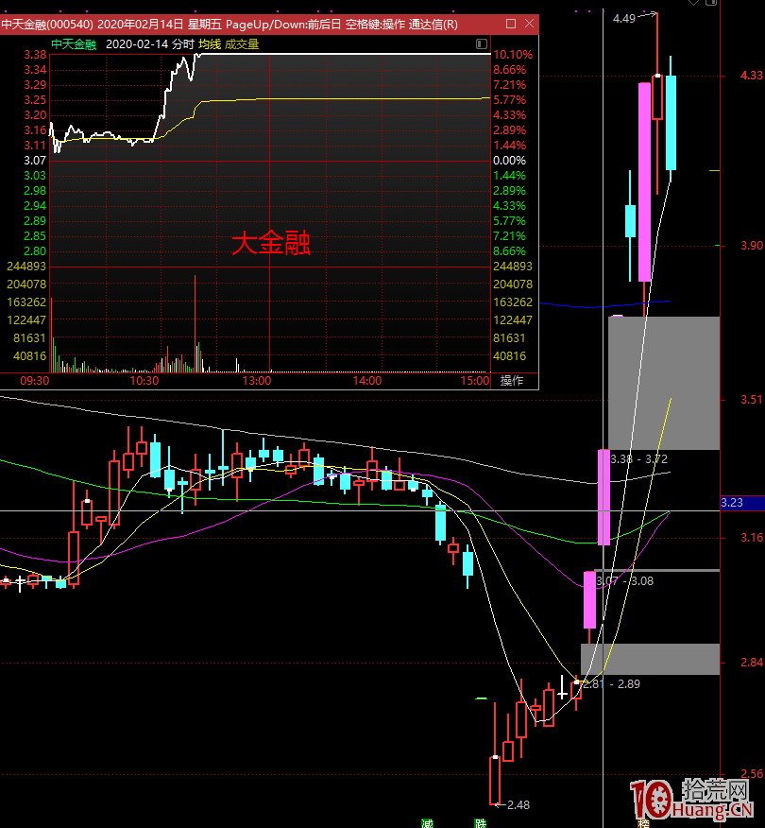This screenshot has width=765, height=828.
Task: Click the 0.00% baseline percentage label
Action: (x=509, y=161)
